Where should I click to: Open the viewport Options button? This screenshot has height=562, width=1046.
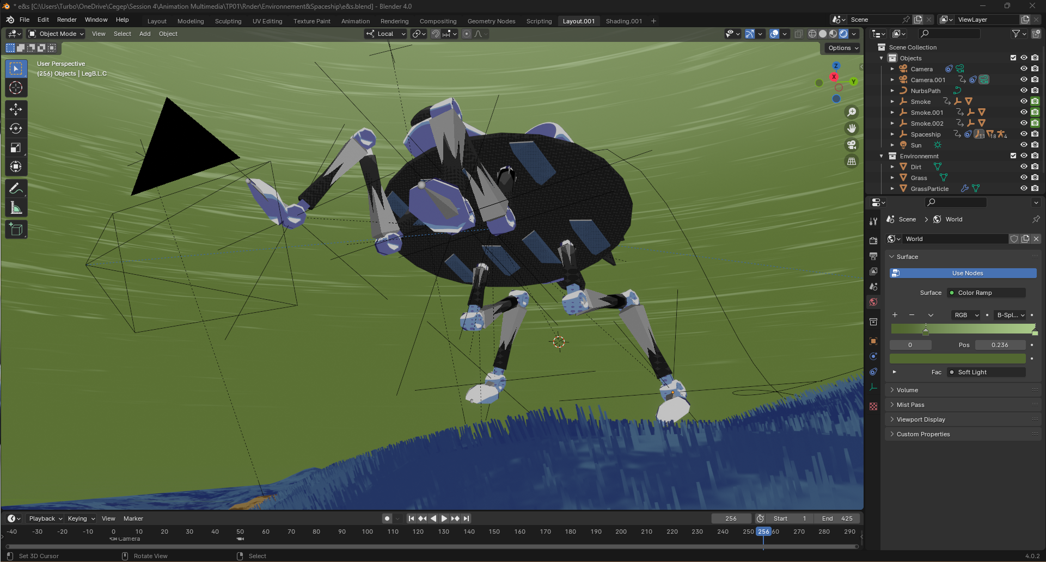843,48
